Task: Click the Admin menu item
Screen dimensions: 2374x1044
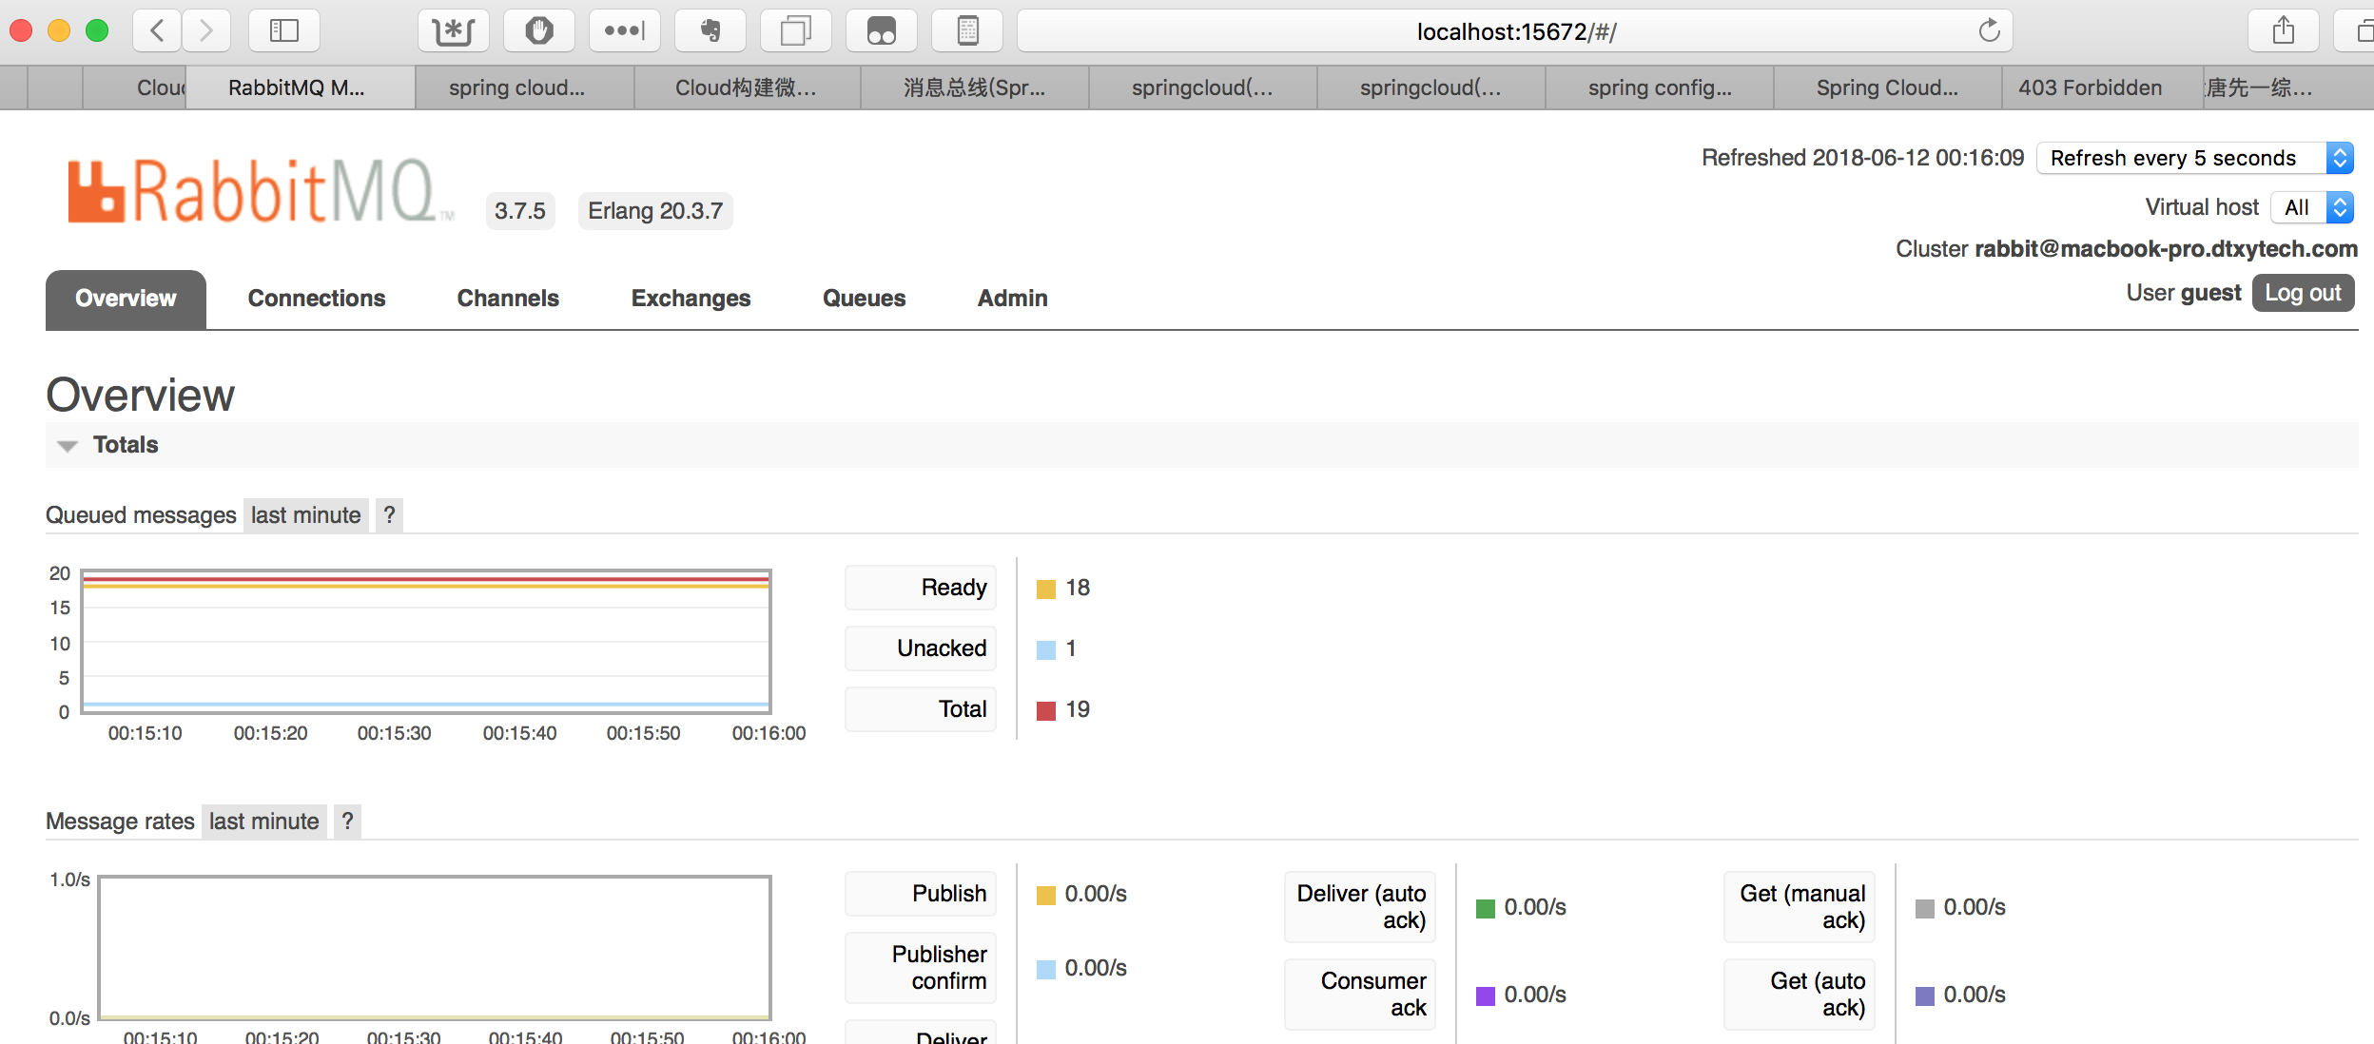Action: (1011, 298)
